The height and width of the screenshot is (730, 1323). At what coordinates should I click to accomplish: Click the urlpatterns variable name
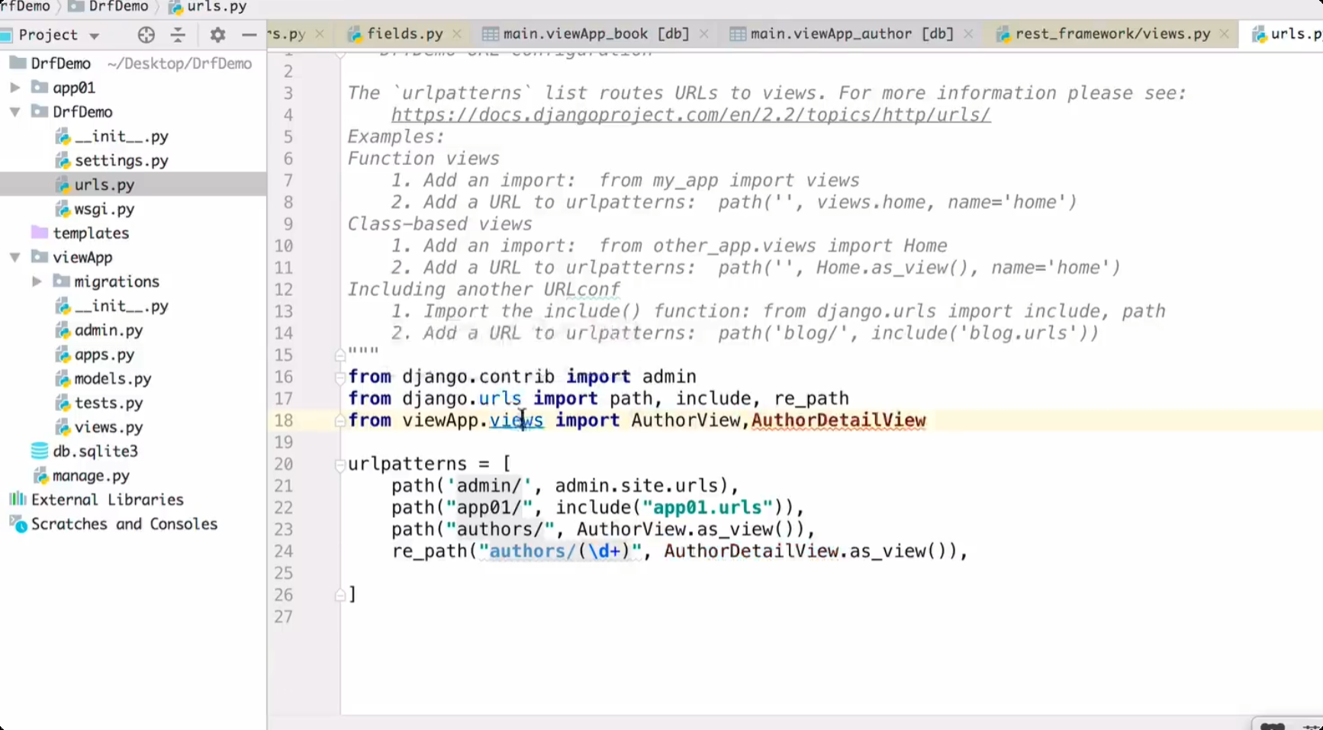(407, 465)
